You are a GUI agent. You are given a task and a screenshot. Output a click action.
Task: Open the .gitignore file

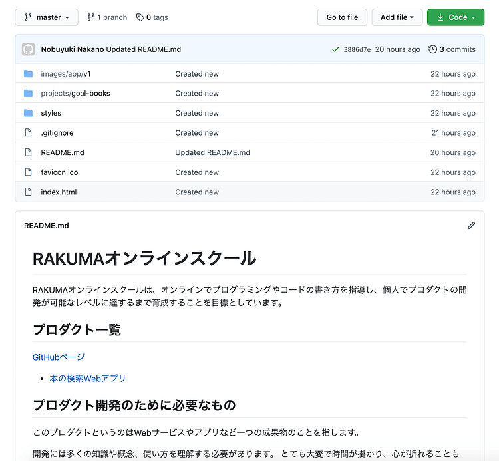tap(57, 133)
